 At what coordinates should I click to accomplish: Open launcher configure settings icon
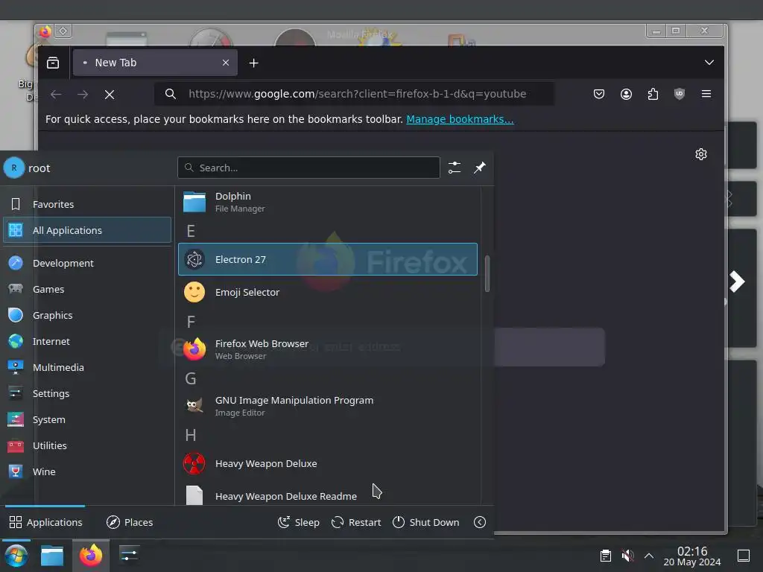pos(455,168)
